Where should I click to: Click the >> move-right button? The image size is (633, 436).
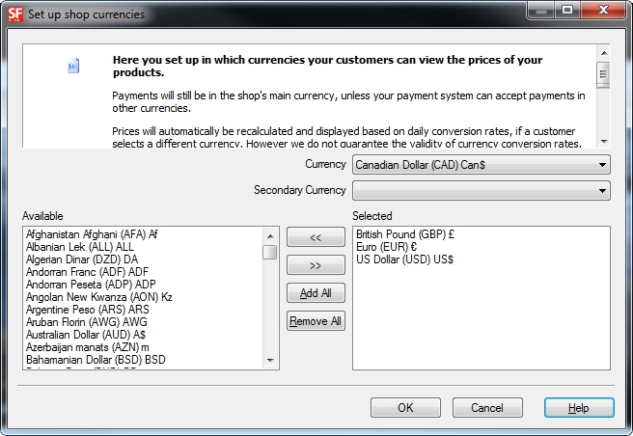(x=316, y=265)
